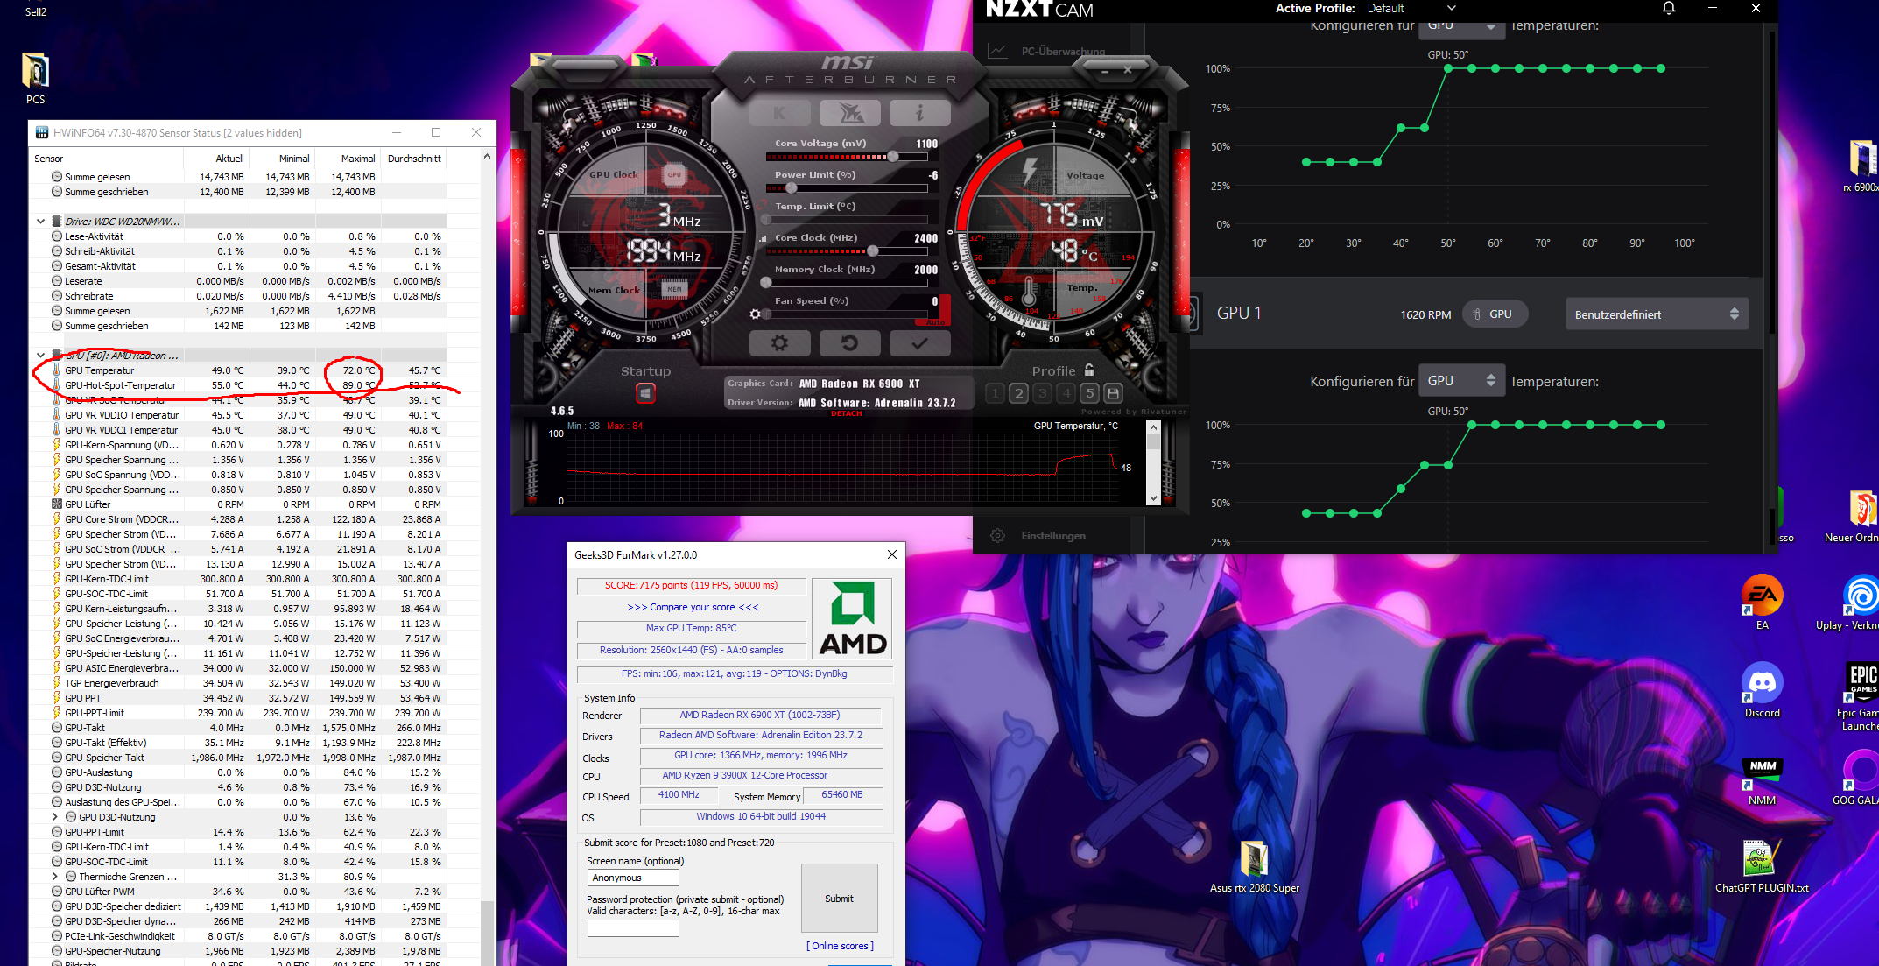Screen dimensions: 1879x966
Task: Open Benutzerdefiniert fan profile dropdown
Action: (x=1656, y=314)
